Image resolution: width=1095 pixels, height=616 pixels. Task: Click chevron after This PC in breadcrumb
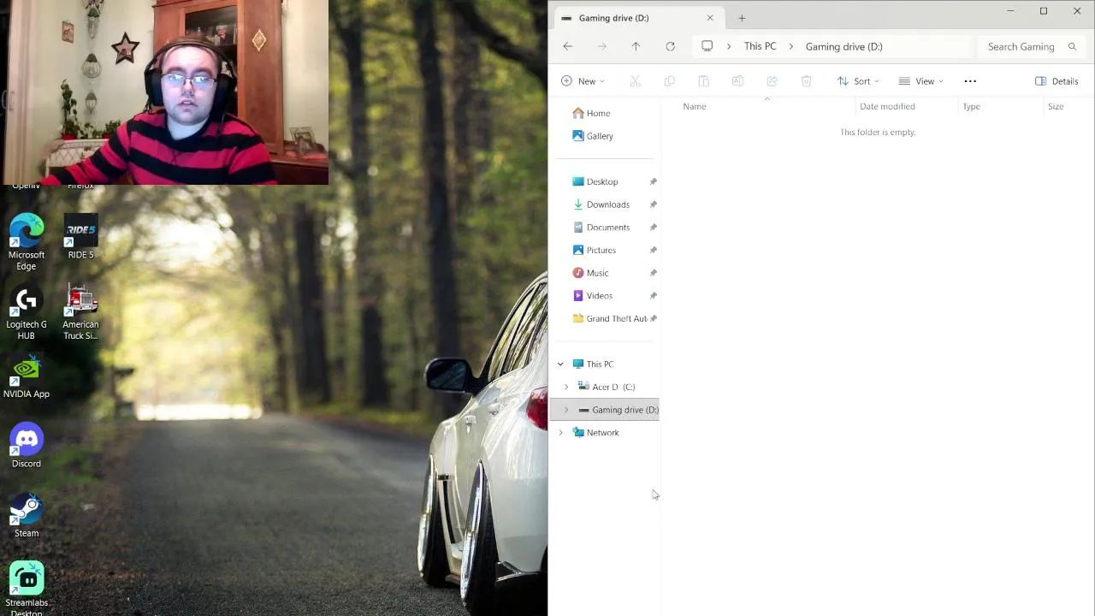[791, 46]
